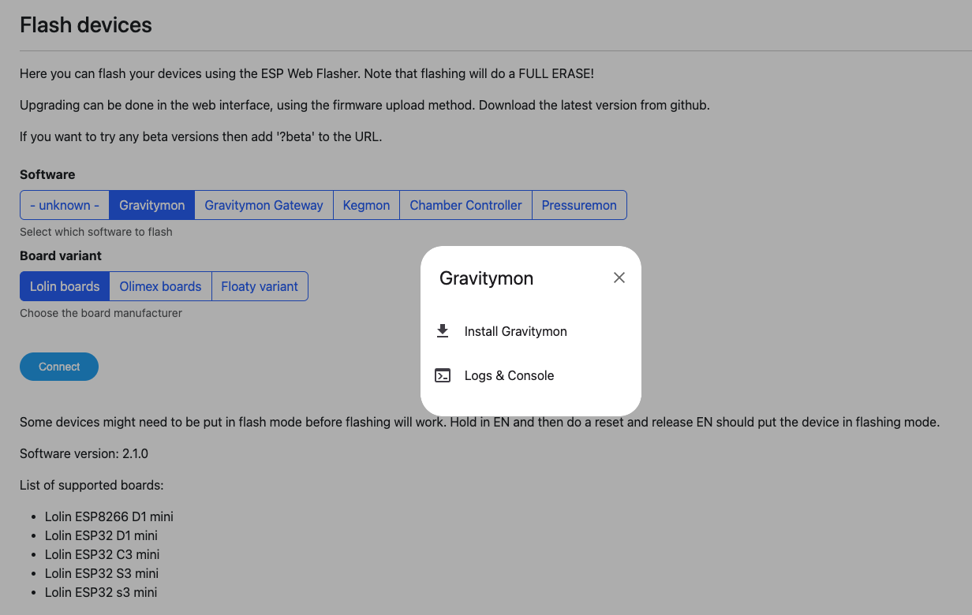The width and height of the screenshot is (972, 615).
Task: Click 'Lolin ESP32 s3 mini' lowercase entry
Action: tap(101, 592)
